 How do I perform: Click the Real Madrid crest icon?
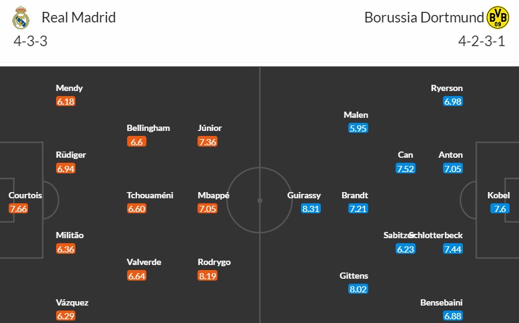[x=21, y=17]
